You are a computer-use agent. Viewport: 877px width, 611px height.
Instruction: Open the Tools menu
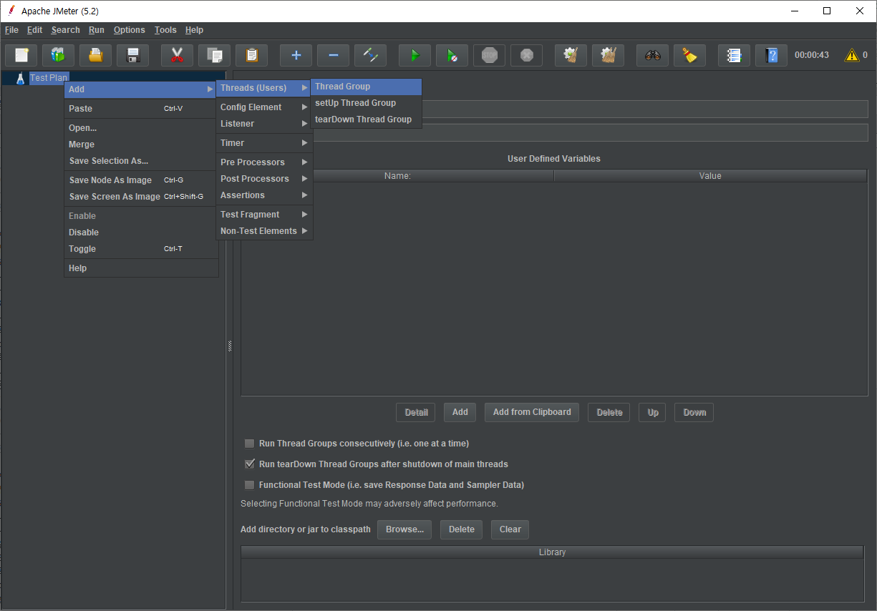tap(165, 30)
